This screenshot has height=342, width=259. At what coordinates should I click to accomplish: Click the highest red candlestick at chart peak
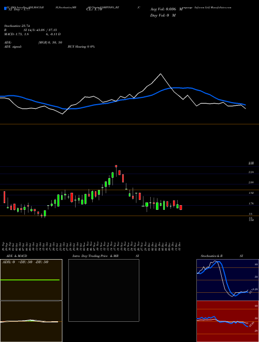[116, 166]
